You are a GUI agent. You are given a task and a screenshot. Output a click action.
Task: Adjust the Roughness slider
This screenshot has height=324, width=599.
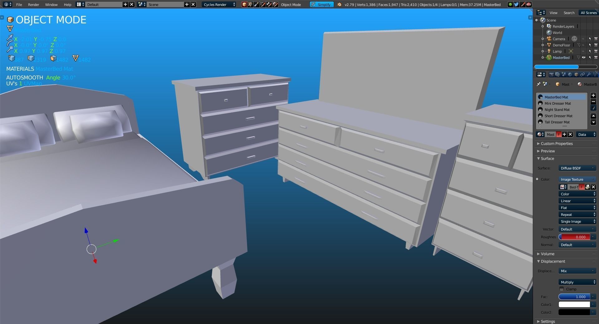tap(574, 237)
